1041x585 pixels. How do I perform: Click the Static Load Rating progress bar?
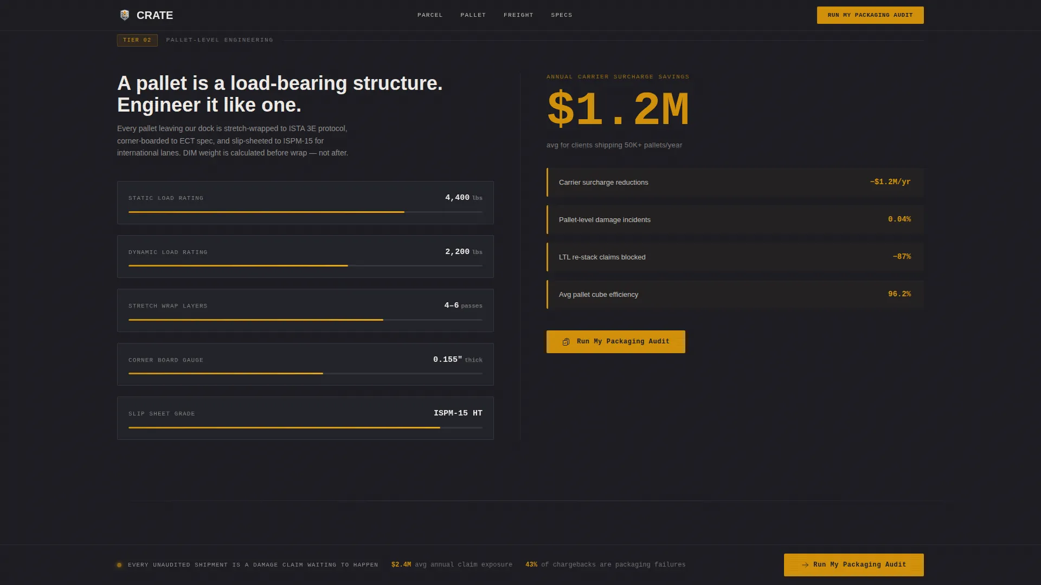305,212
